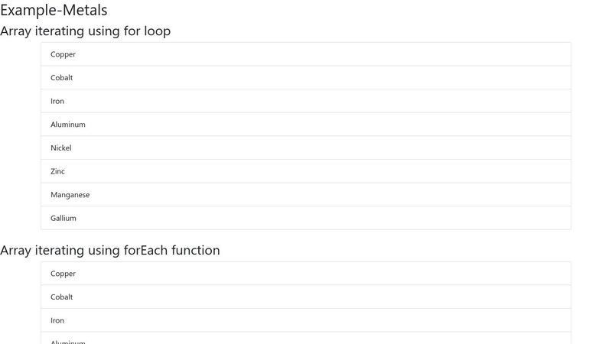Select the Nickel list item
The height and width of the screenshot is (344, 612).
tap(60, 148)
